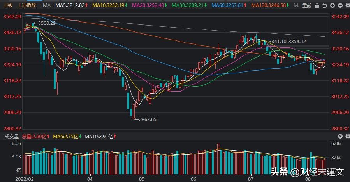
Task: Click the 成交量 volume indicator label
Action: [x=12, y=136]
